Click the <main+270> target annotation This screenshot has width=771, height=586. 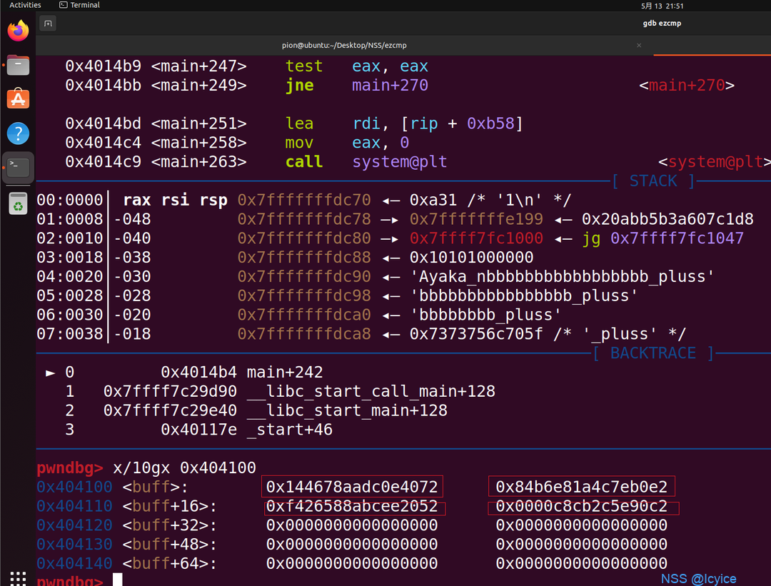click(687, 86)
